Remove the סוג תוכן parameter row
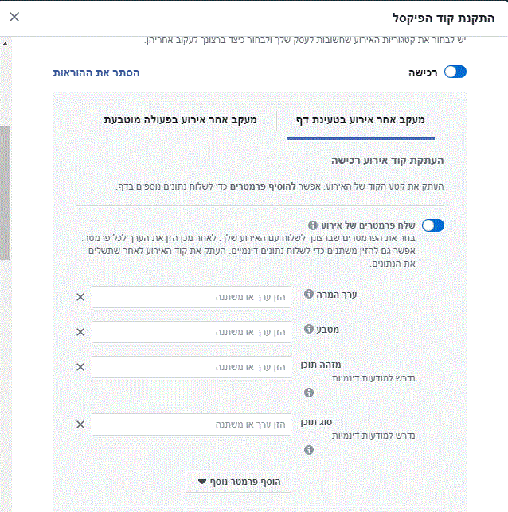 click(x=80, y=424)
